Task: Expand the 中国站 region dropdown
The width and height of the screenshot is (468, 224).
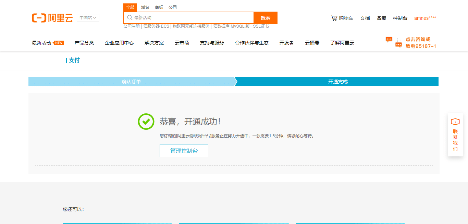Action: [x=88, y=18]
